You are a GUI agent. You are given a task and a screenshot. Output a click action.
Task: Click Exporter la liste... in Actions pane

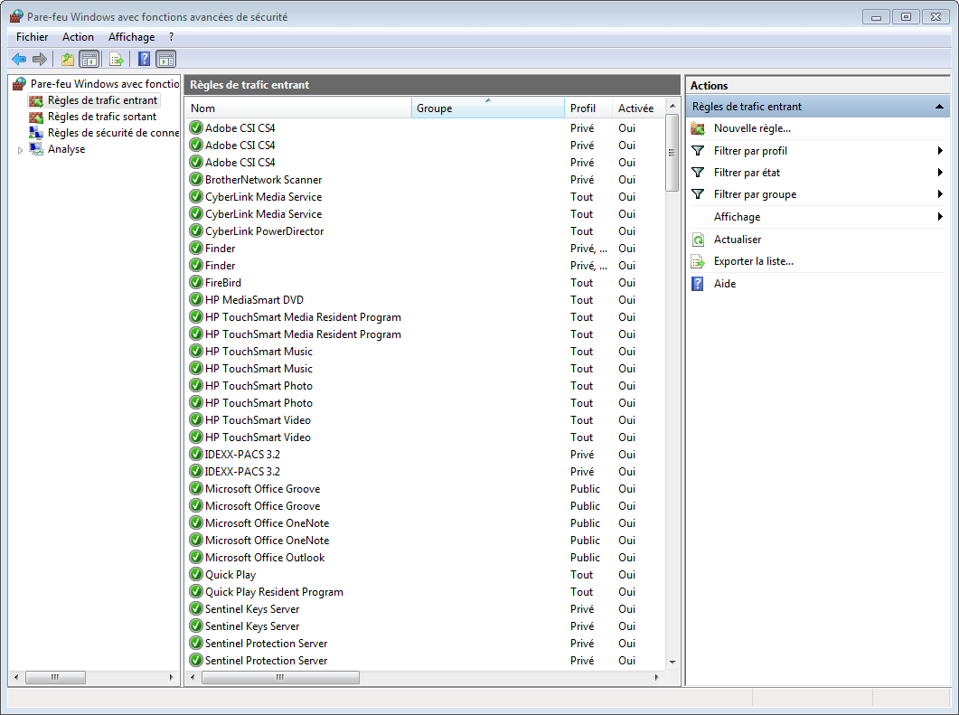point(754,261)
